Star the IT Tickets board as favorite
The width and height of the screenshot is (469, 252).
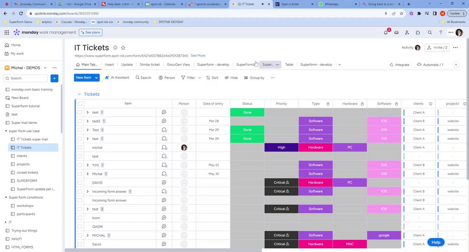123,48
